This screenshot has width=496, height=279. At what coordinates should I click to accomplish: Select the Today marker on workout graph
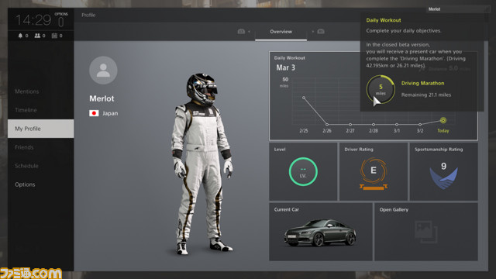[x=443, y=120]
